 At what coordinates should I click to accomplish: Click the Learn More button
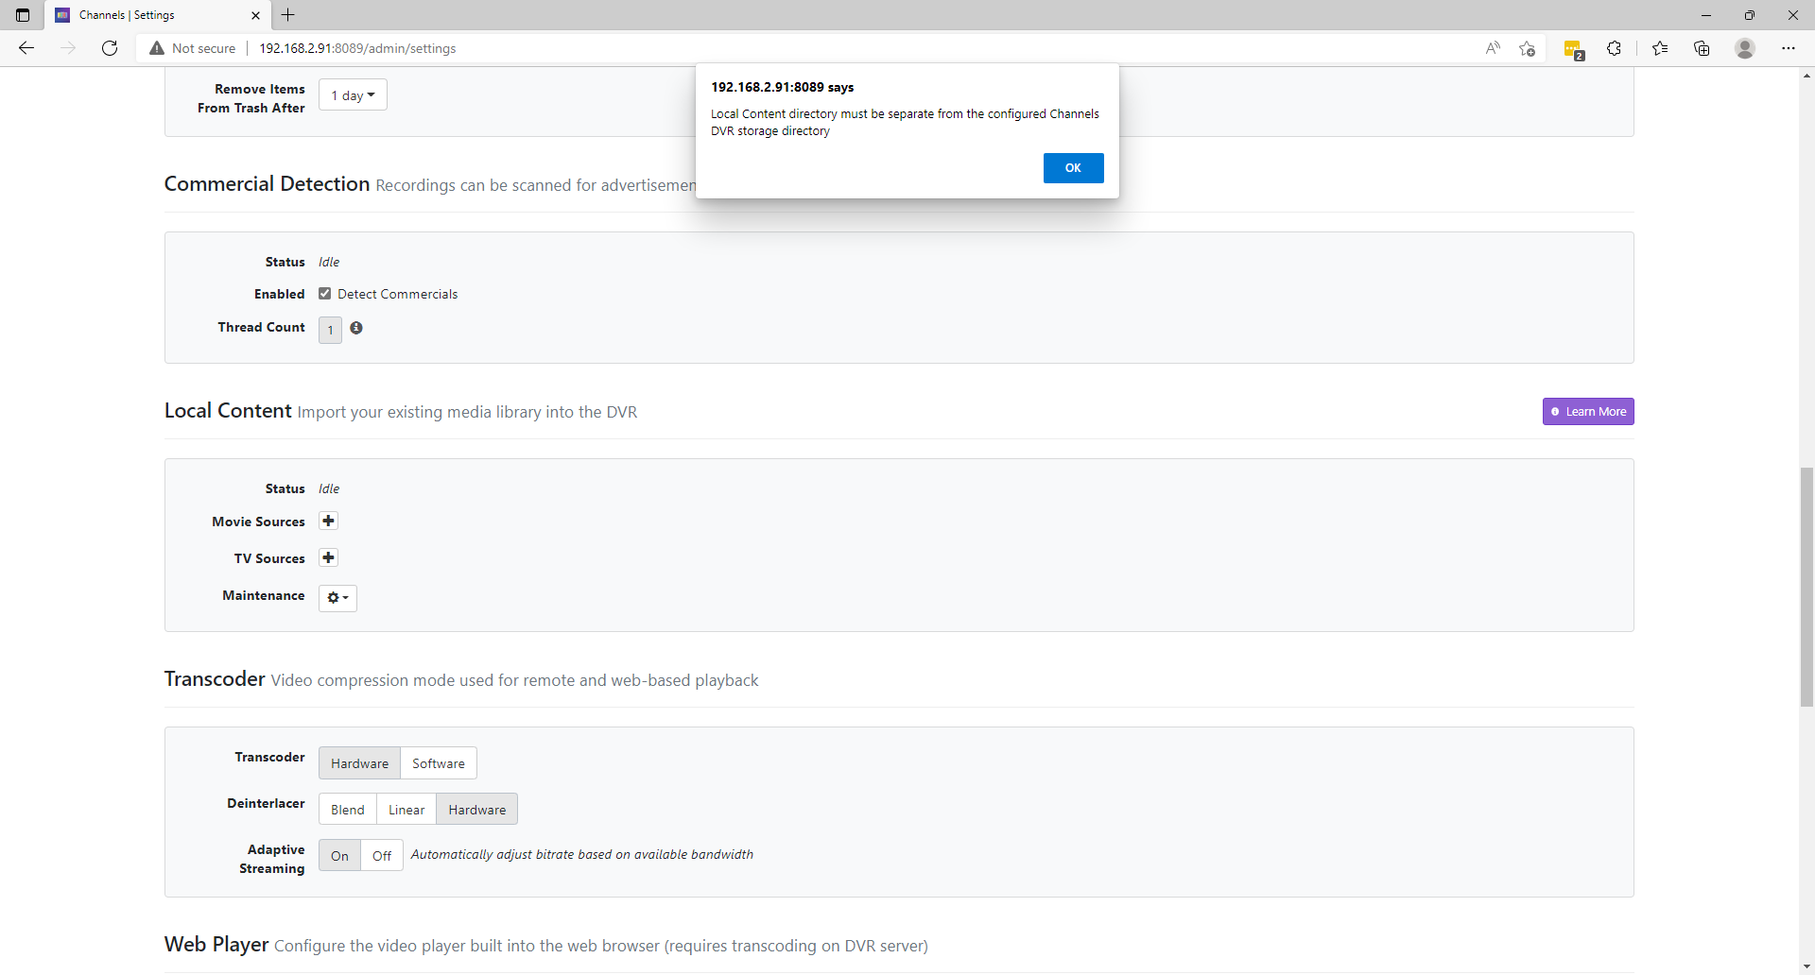1588,412
